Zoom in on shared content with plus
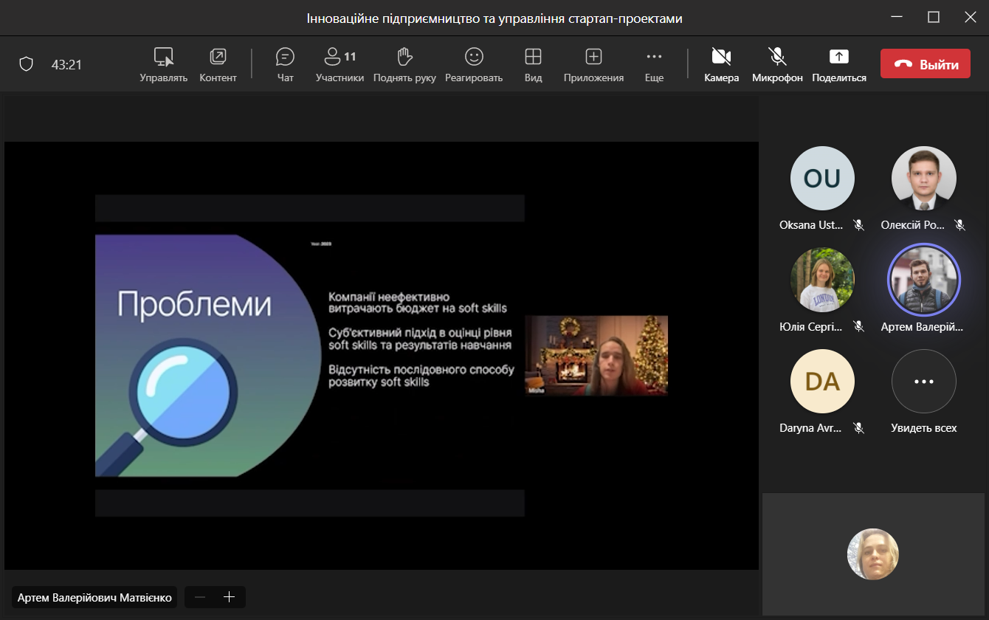 [229, 597]
